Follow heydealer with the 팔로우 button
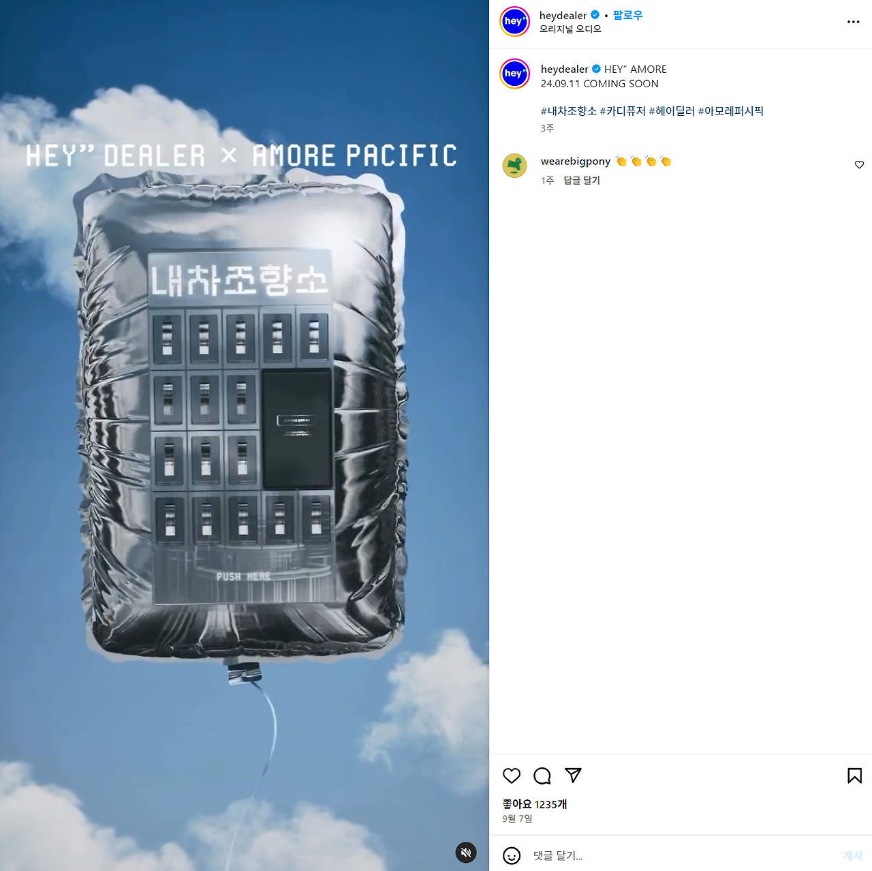The height and width of the screenshot is (871, 872). click(627, 15)
